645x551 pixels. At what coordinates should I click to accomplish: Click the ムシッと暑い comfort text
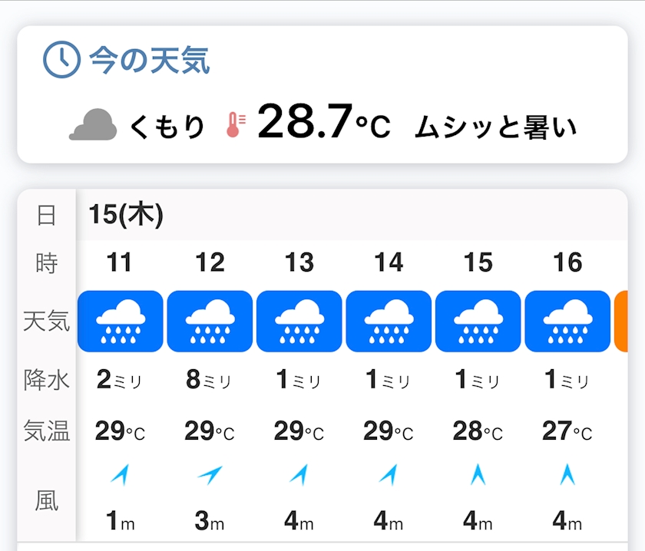(495, 127)
